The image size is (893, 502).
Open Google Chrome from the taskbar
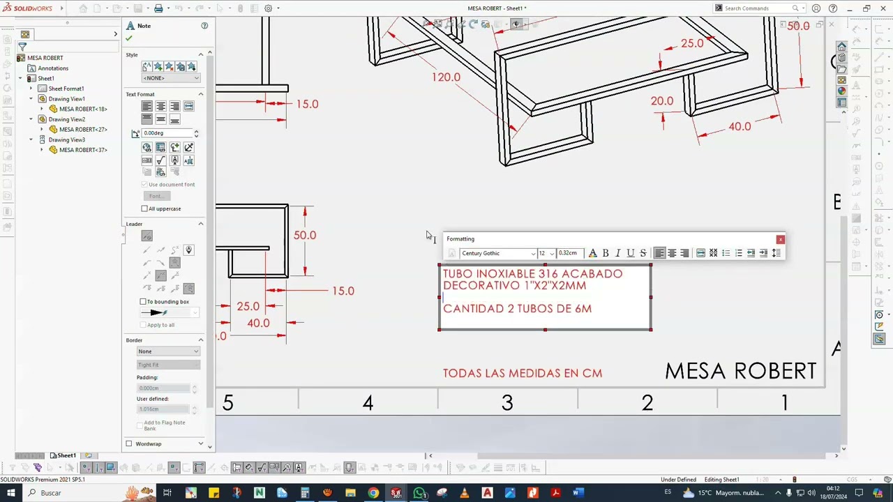pos(373,493)
